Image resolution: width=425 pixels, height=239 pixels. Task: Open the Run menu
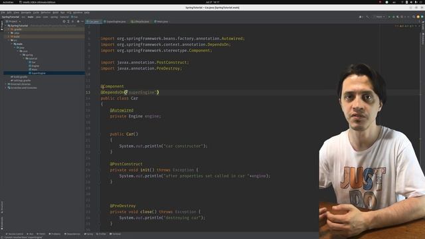click(62, 13)
